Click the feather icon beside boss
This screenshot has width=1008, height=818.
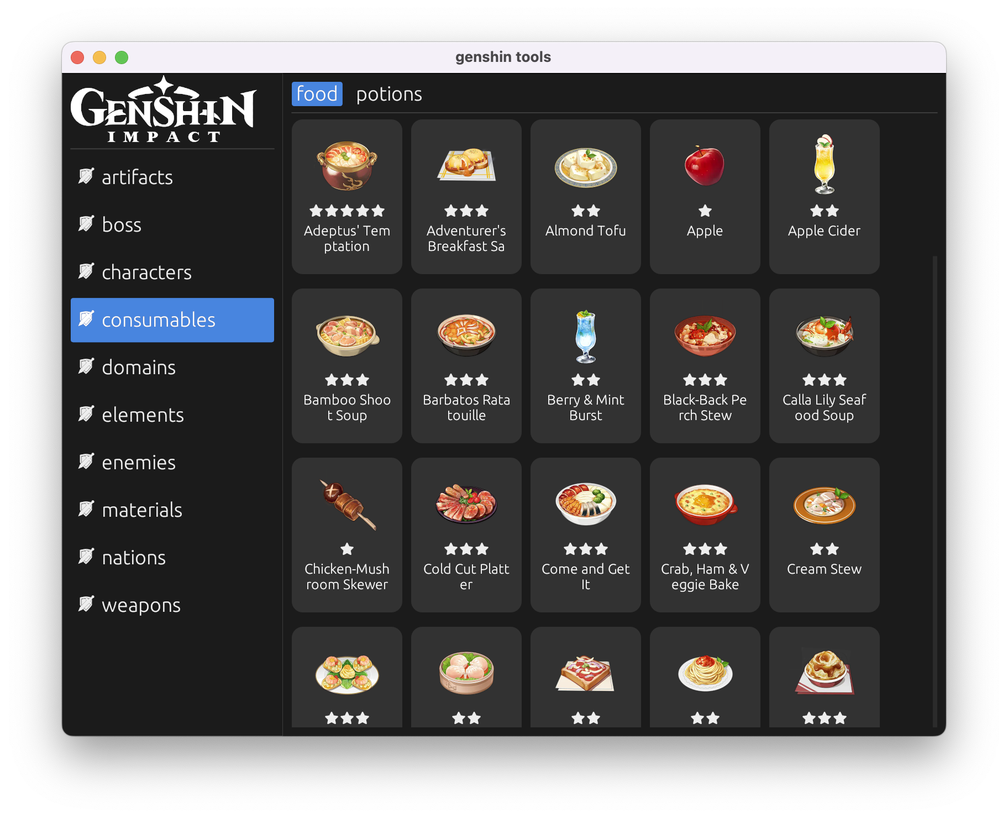tap(86, 224)
